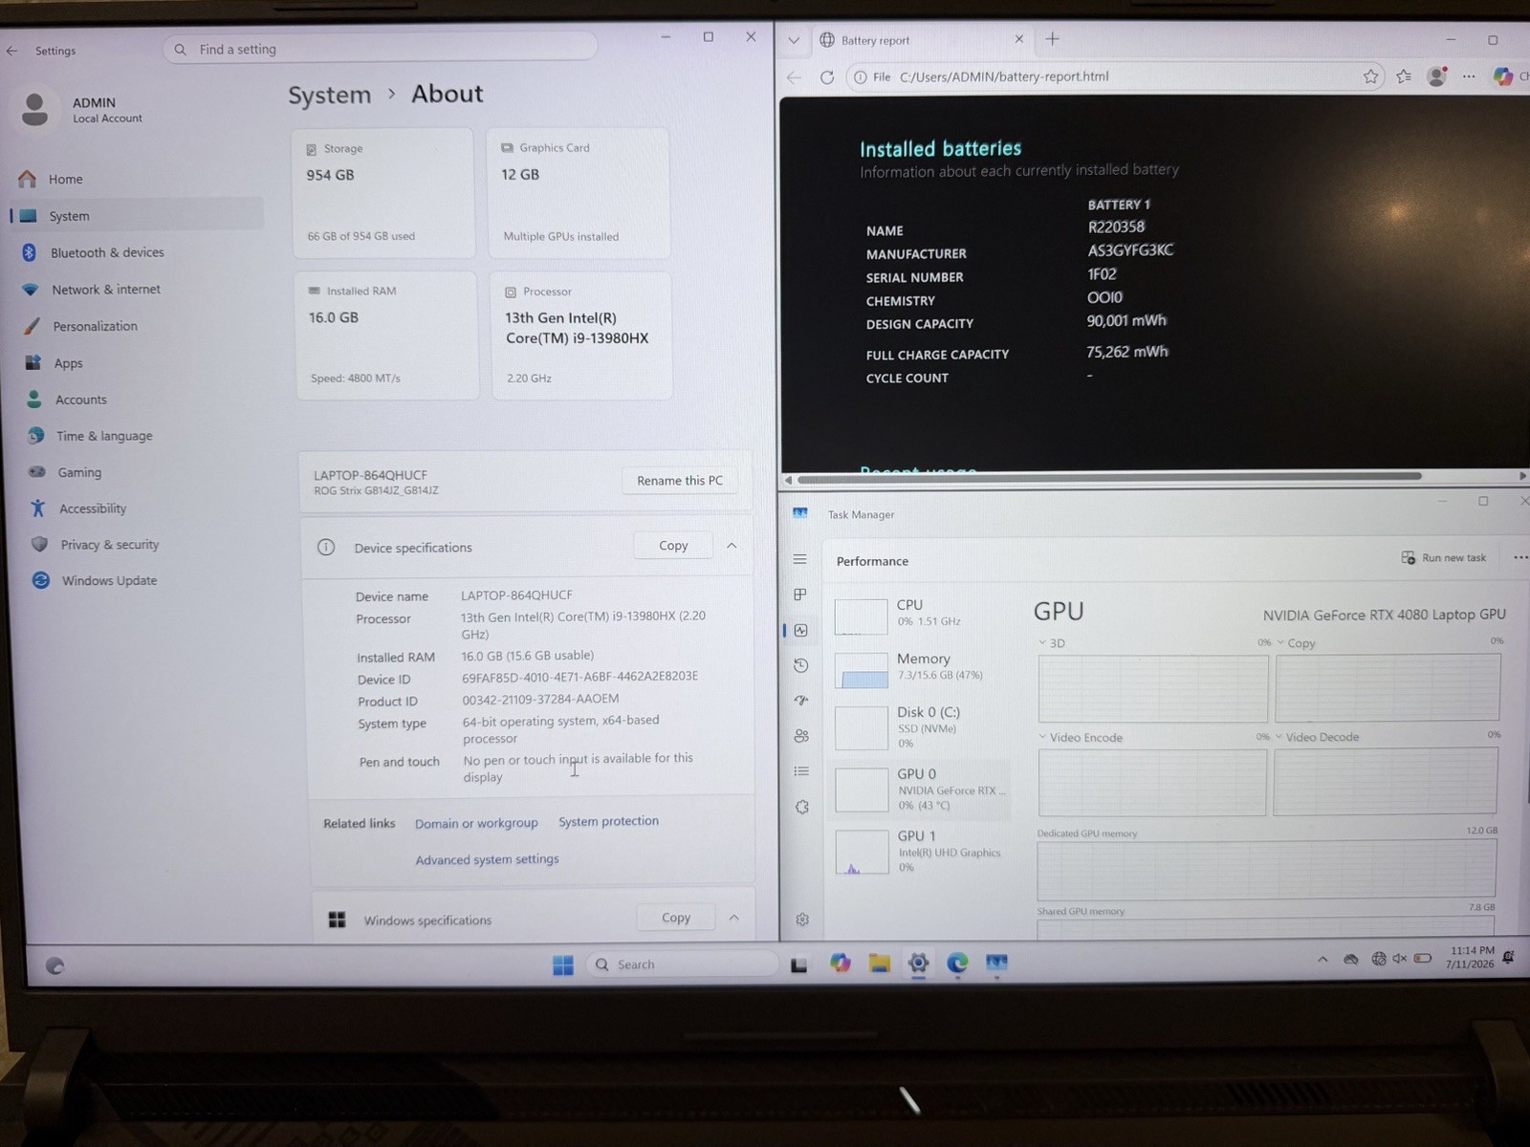Click Rename this PC button
This screenshot has height=1147, width=1530.
coord(680,481)
